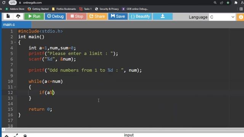
Task: Click the clear console icon
Action: pos(25,136)
